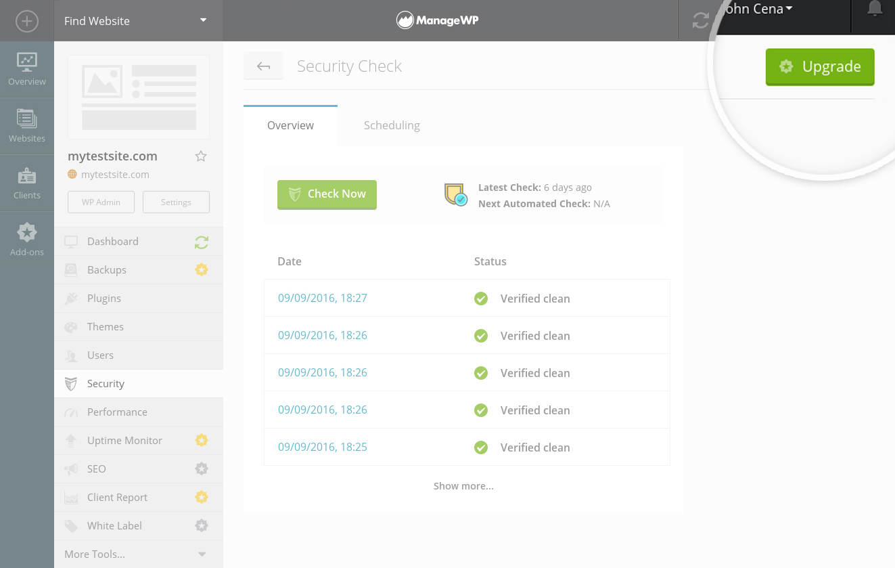This screenshot has height=568, width=895.
Task: Open the Clients section icon
Action: tap(27, 183)
